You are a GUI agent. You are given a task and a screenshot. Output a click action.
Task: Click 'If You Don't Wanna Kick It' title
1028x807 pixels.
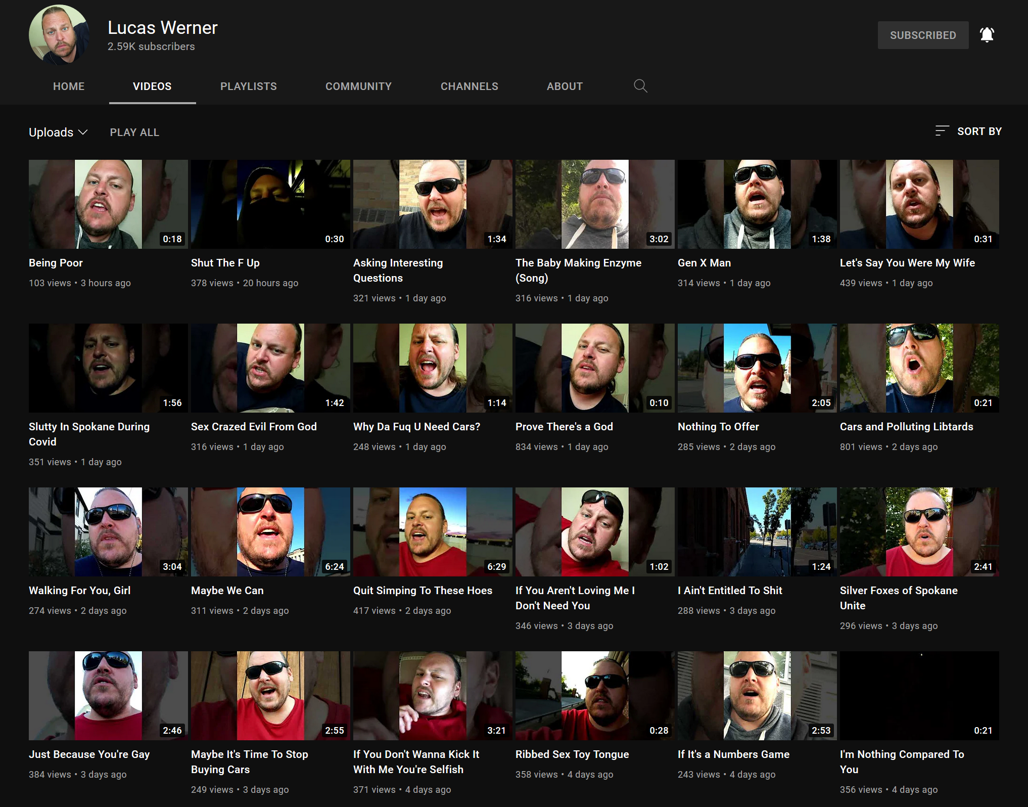(x=416, y=762)
